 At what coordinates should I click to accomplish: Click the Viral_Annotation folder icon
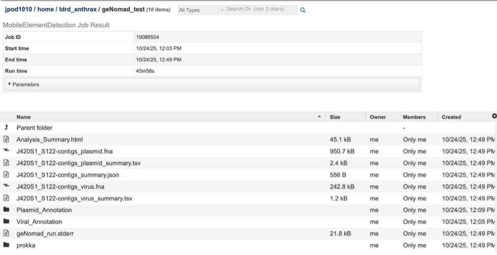coord(6,222)
